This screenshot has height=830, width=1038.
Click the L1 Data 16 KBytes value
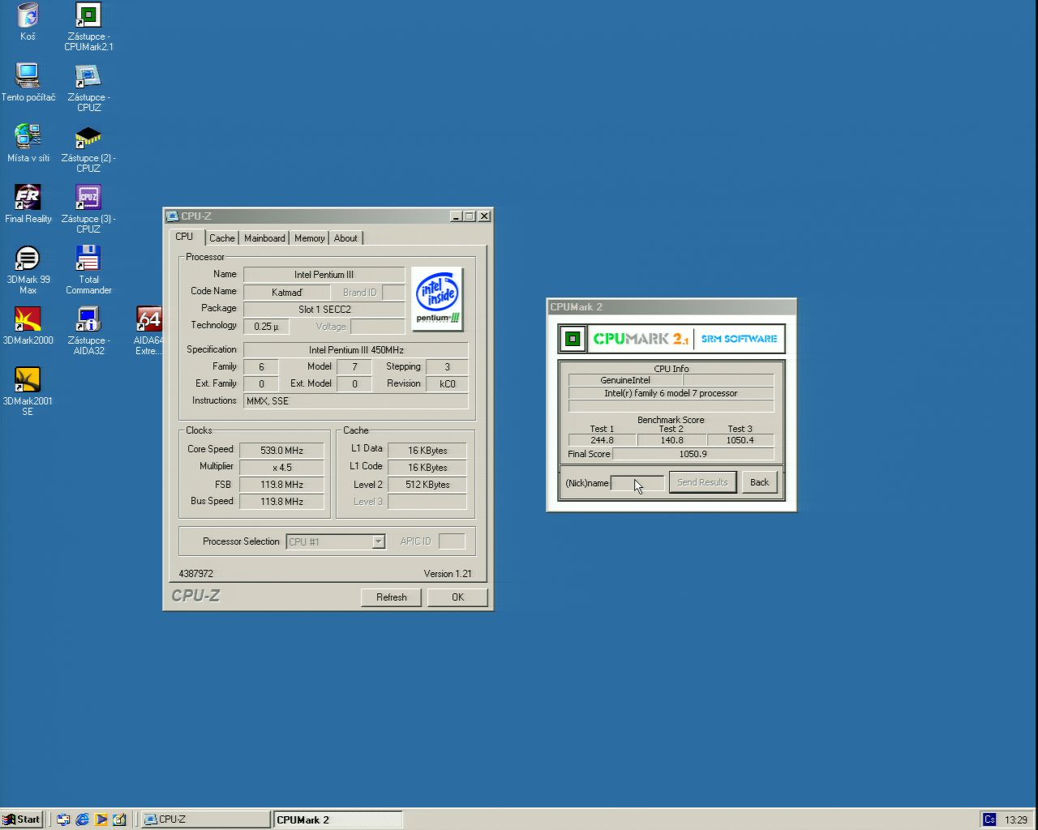(x=427, y=451)
